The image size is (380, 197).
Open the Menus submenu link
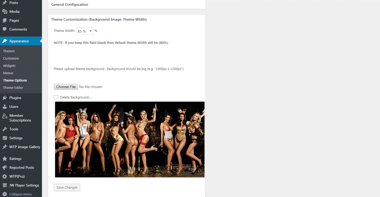click(8, 73)
